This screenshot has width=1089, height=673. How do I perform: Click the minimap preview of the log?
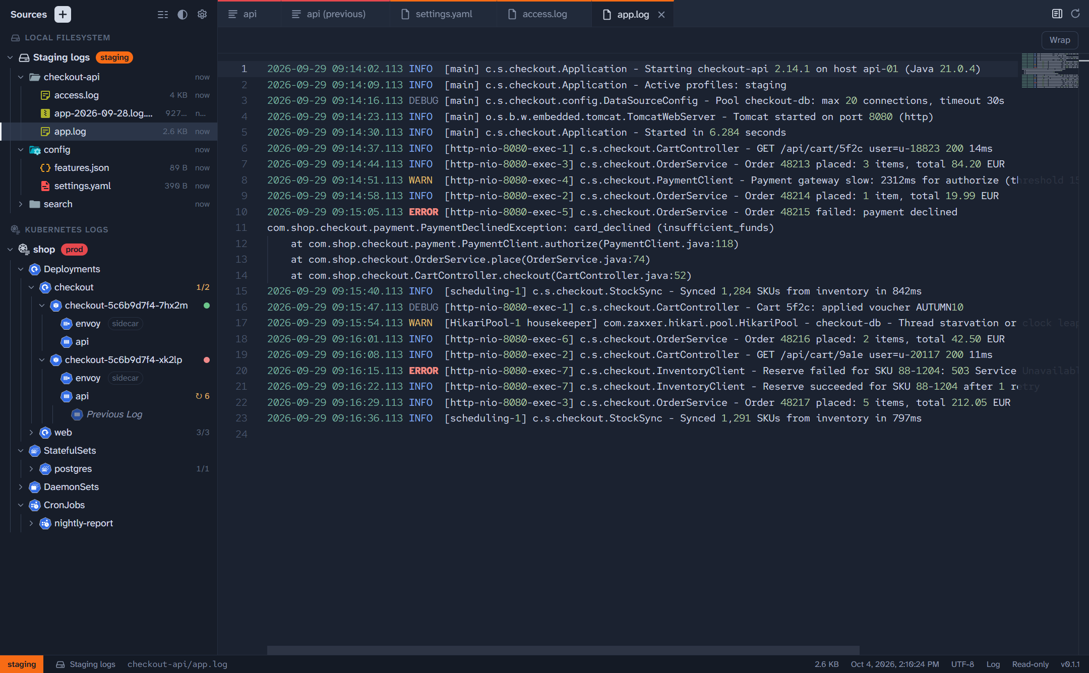click(x=1050, y=71)
